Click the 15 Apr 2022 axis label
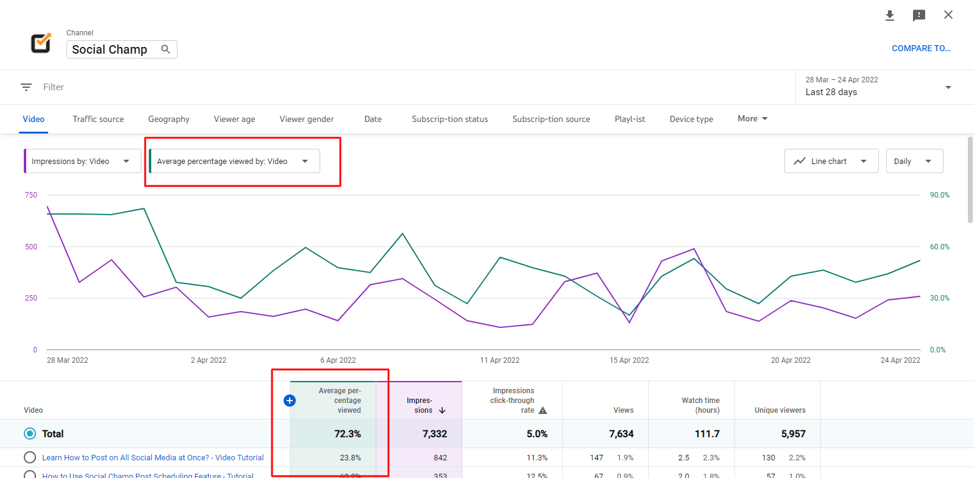Image resolution: width=974 pixels, height=478 pixels. click(629, 360)
